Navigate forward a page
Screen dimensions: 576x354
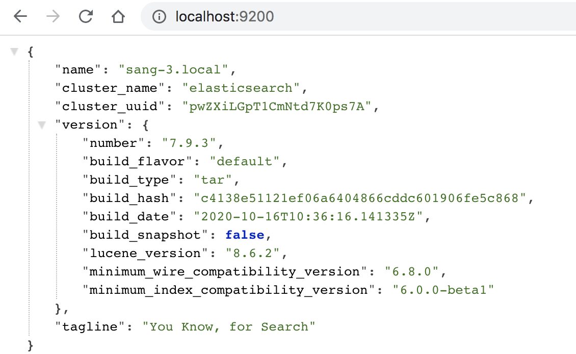pyautogui.click(x=52, y=16)
